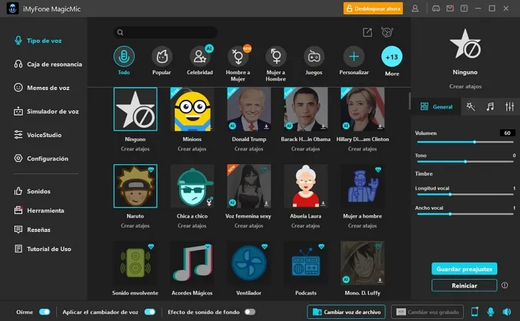Open Herramienta in the sidebar
The width and height of the screenshot is (520, 321).
pos(39,210)
